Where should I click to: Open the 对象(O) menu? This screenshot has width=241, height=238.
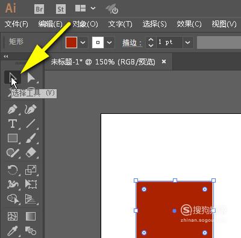[x=85, y=24]
